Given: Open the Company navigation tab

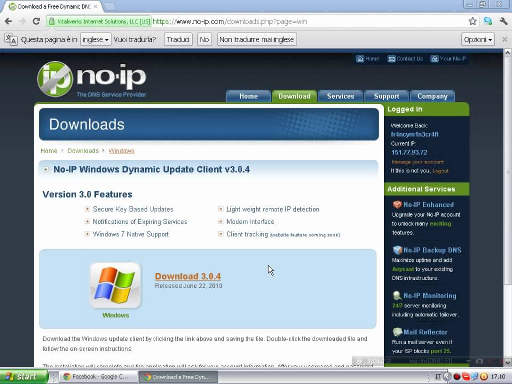Looking at the screenshot, I should point(433,97).
